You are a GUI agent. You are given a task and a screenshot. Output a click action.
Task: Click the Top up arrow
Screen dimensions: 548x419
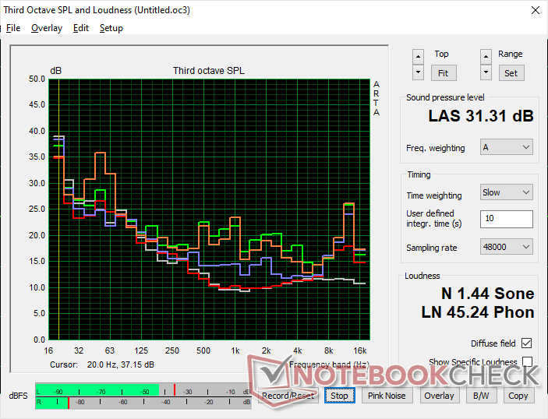[418, 57]
